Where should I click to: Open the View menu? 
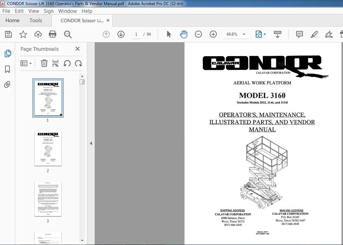(33, 11)
